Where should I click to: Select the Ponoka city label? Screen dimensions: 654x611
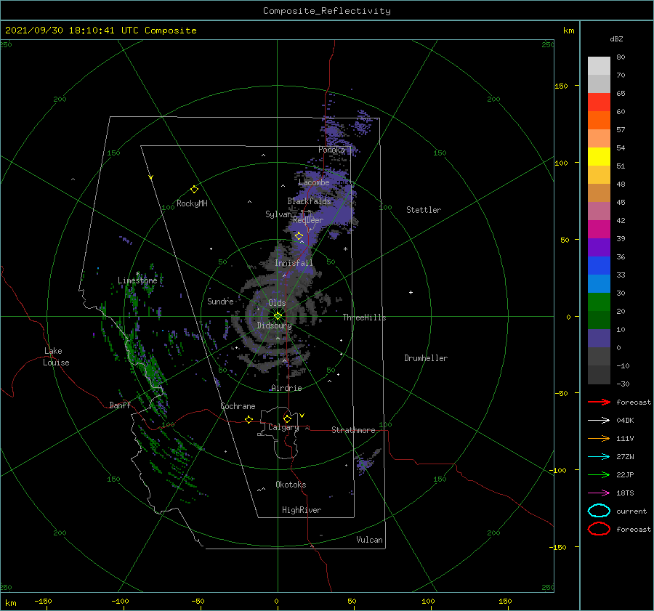(331, 150)
